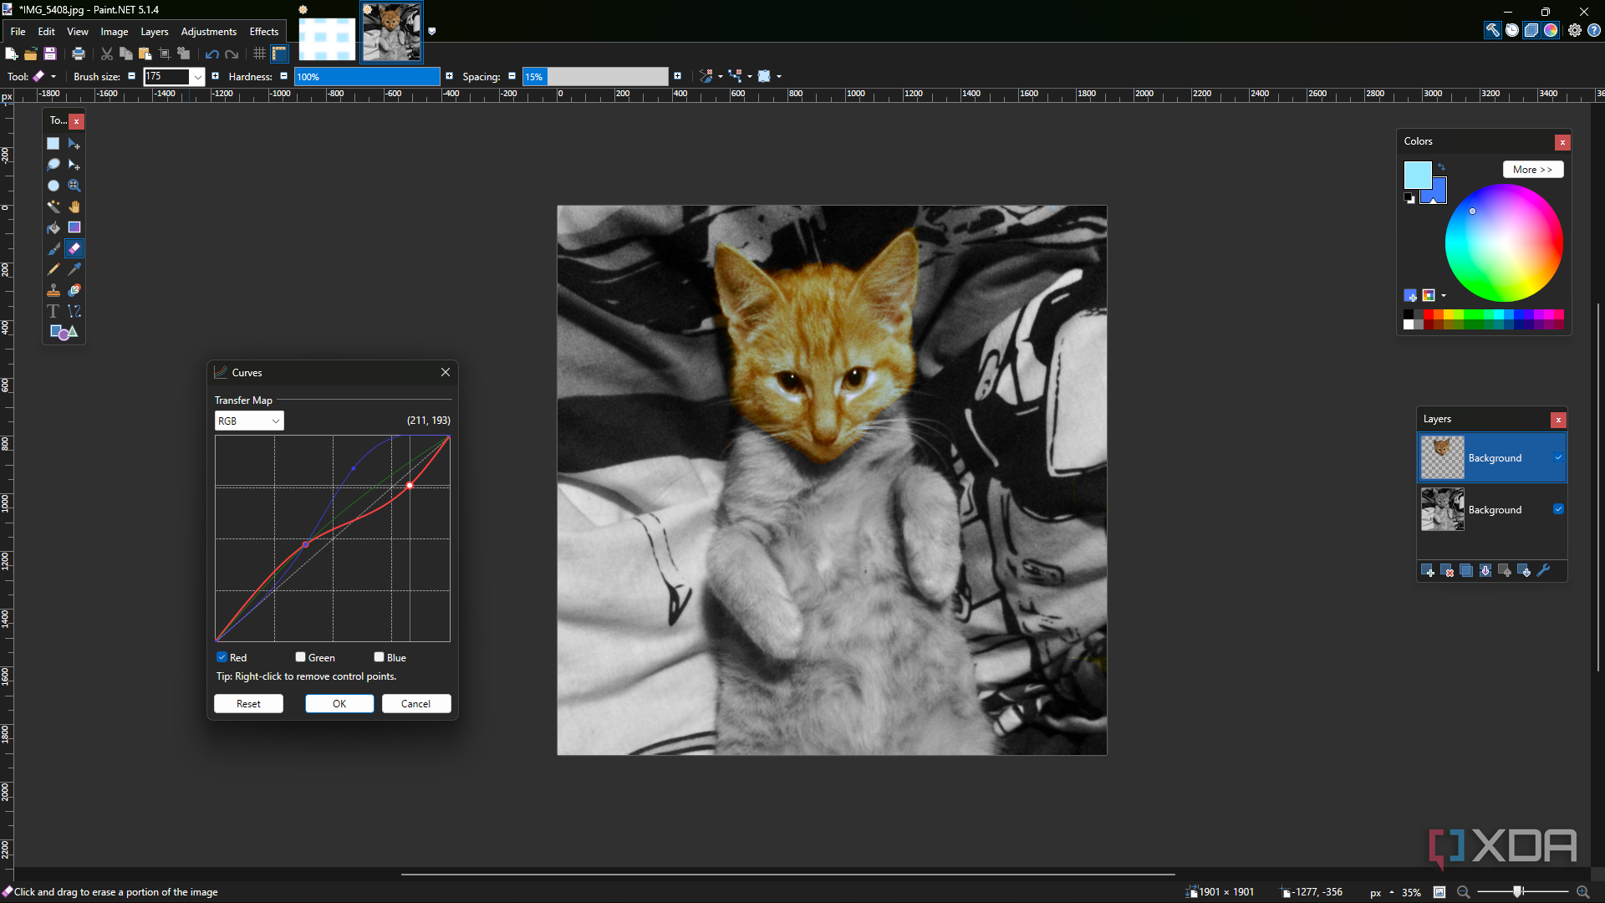Click the Save icon in toolbar

[50, 54]
